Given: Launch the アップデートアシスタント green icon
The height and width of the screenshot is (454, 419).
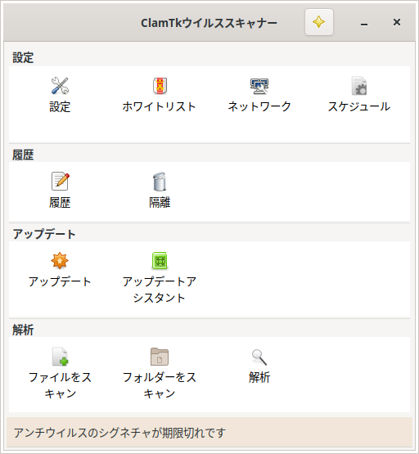Looking at the screenshot, I should tap(160, 261).
